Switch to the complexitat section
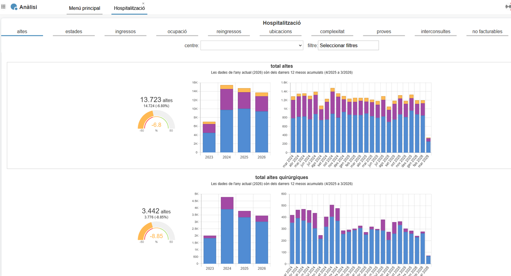 click(x=332, y=32)
